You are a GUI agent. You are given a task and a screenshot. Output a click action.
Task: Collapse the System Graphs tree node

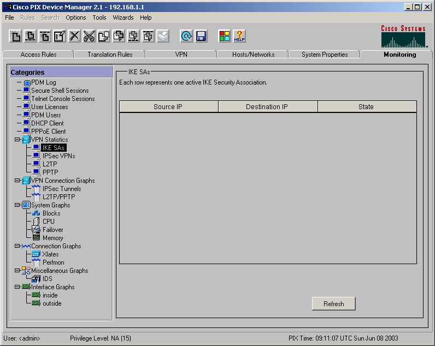tap(17, 205)
